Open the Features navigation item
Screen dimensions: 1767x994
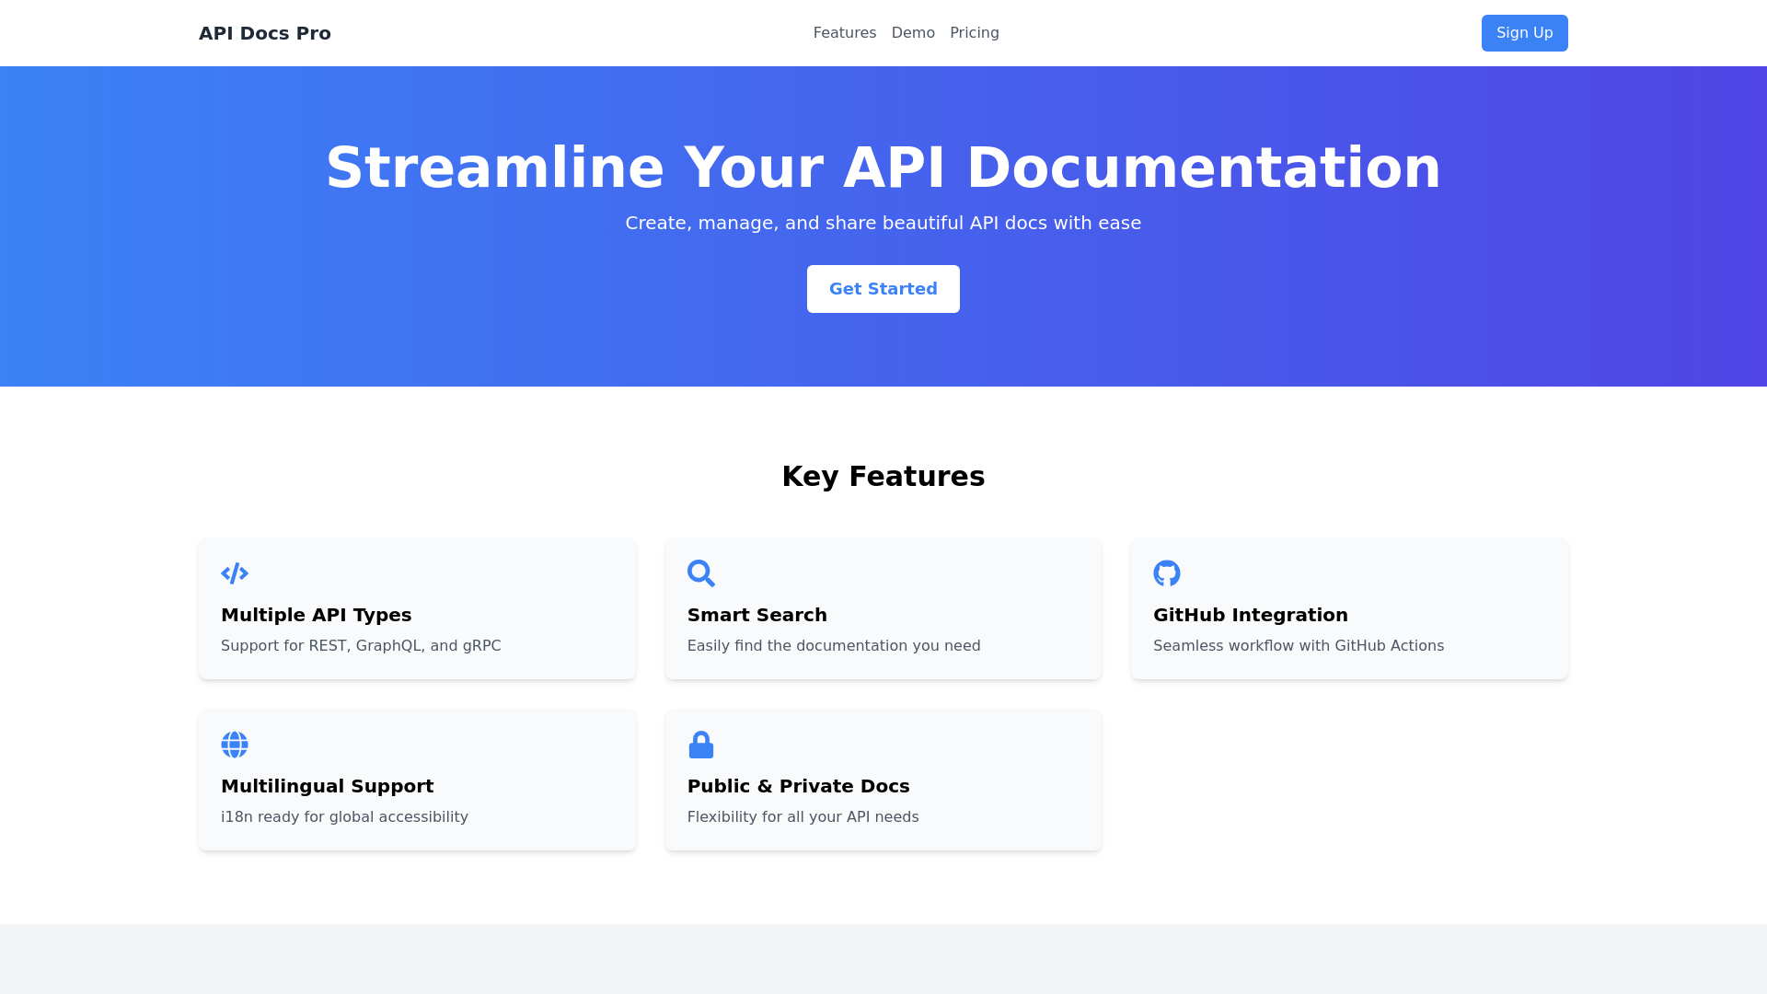(x=845, y=32)
